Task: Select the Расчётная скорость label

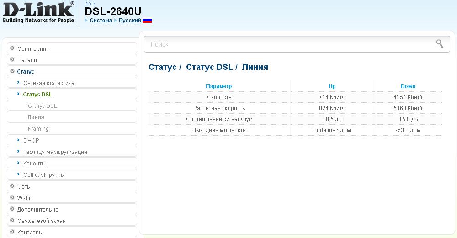Action: click(x=219, y=108)
